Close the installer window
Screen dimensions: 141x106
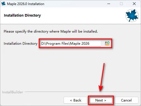click(134, 4)
